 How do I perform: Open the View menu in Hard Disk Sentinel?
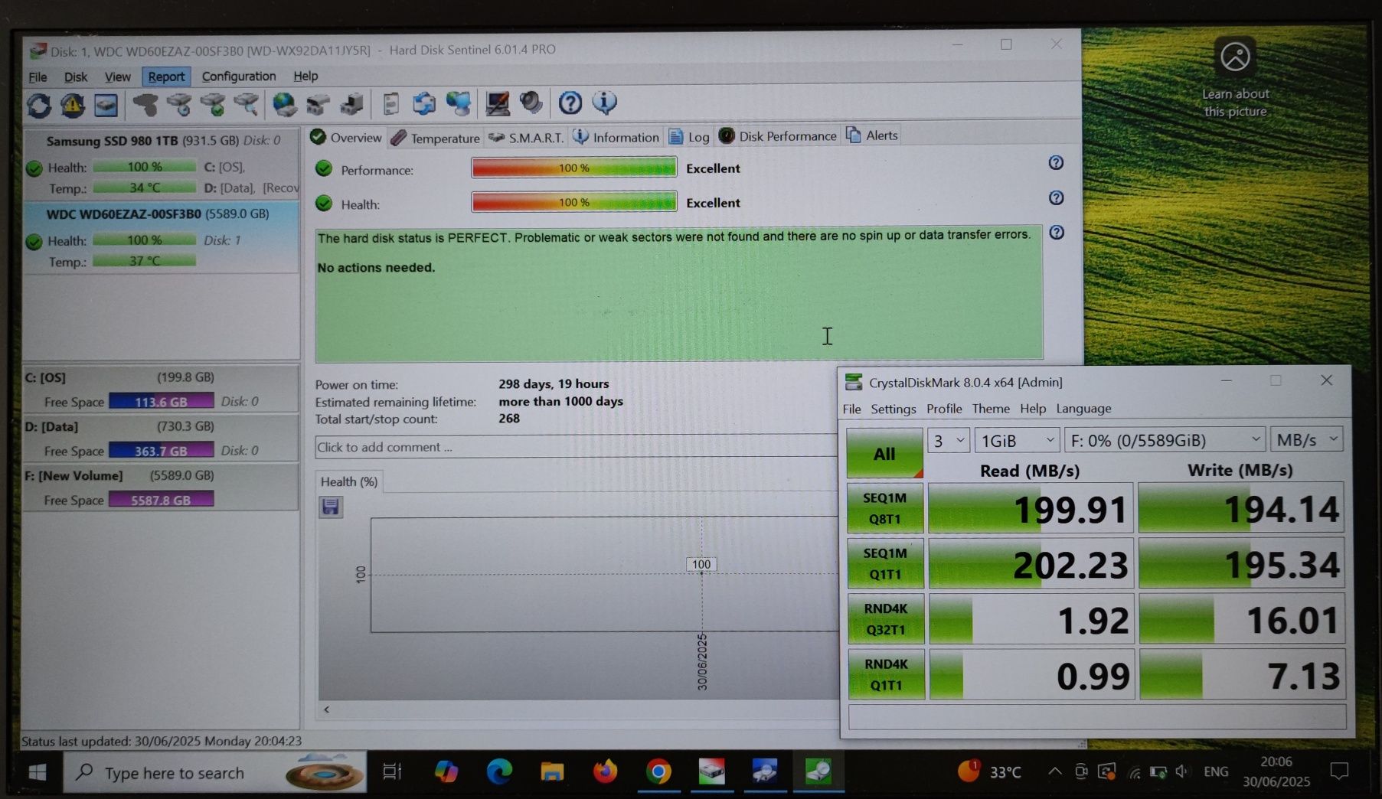(117, 77)
